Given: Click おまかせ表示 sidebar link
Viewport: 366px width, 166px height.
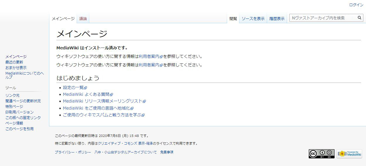Looking at the screenshot, I should click(16, 68).
